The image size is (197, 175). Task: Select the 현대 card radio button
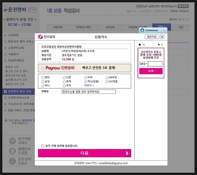43,78
